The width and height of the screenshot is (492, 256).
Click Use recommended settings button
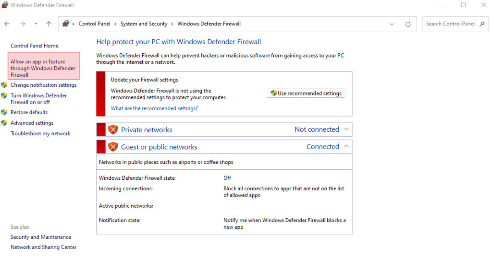[306, 93]
